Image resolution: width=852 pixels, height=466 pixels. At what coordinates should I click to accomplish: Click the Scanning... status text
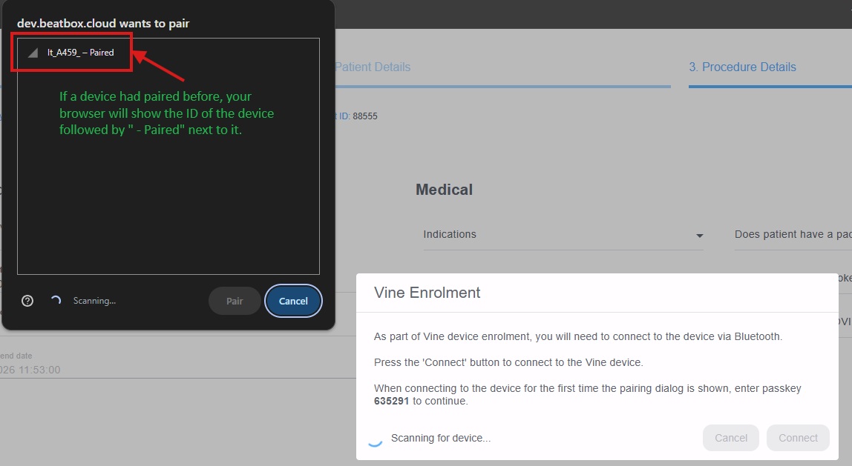[x=94, y=301]
